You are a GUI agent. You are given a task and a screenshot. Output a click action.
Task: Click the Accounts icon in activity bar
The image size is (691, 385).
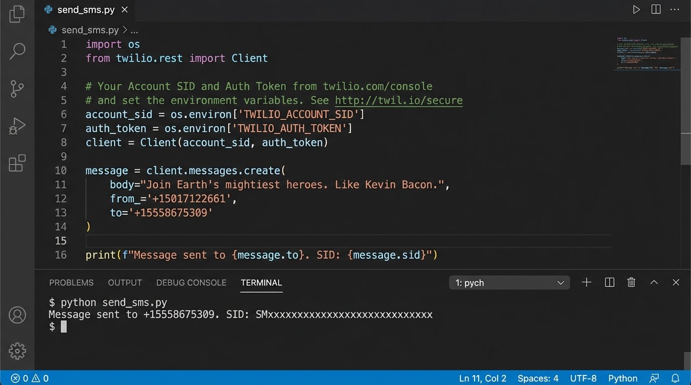point(17,315)
